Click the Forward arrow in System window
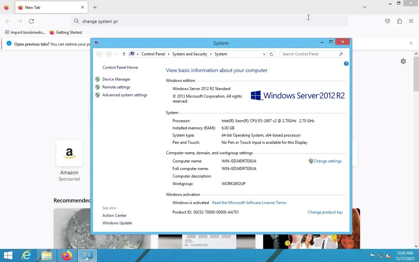Screen dimensions: 419x262 [x=109, y=54]
